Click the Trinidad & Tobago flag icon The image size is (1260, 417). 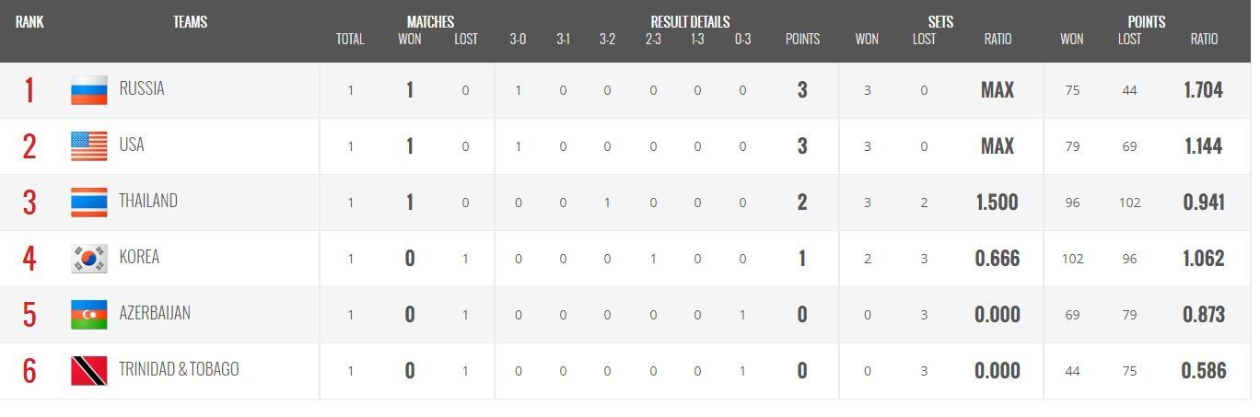tap(88, 371)
